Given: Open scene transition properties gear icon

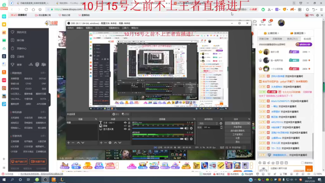Looking at the screenshot, I should 221,123.
